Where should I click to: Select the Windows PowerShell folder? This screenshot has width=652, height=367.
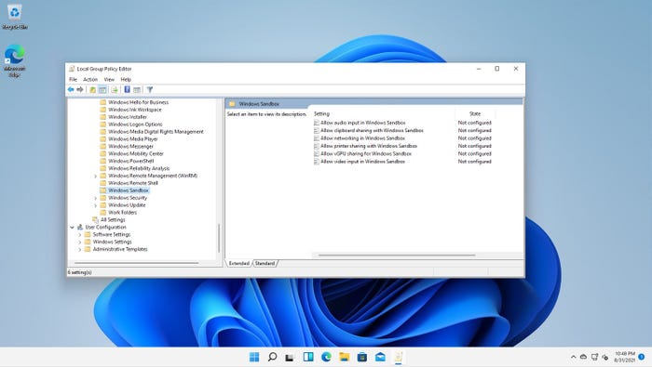click(x=131, y=161)
